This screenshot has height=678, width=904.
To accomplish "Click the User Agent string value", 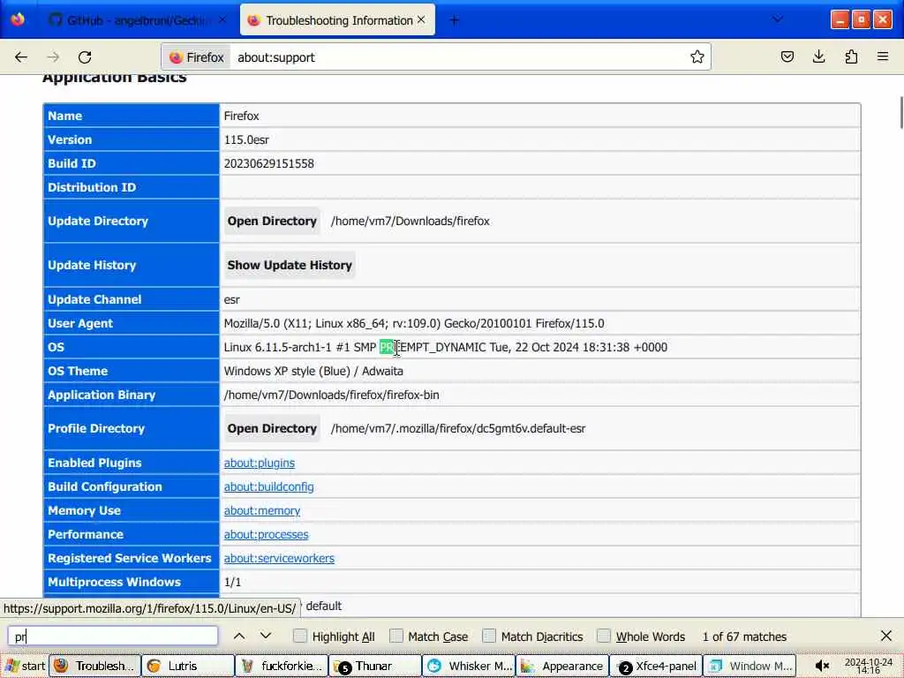I will coord(414,323).
